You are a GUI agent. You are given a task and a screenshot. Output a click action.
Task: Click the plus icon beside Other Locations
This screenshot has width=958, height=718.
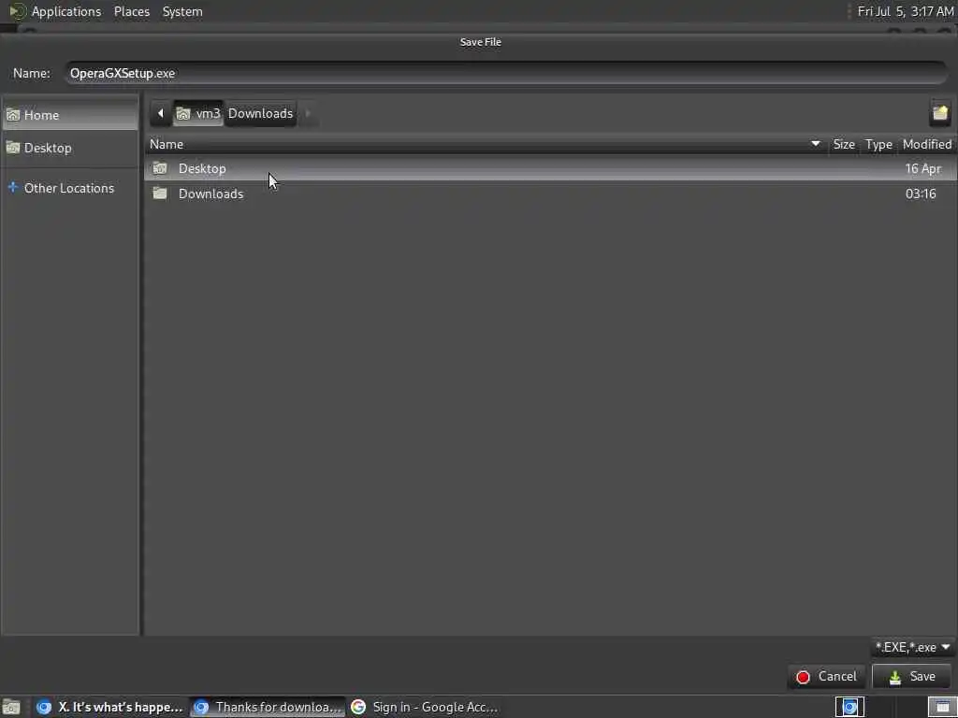pos(13,187)
